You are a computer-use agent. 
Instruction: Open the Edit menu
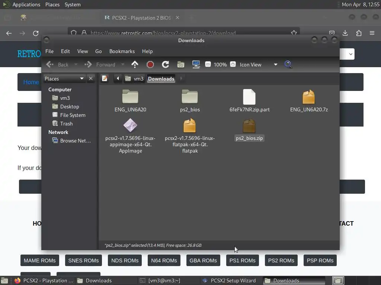(x=65, y=51)
